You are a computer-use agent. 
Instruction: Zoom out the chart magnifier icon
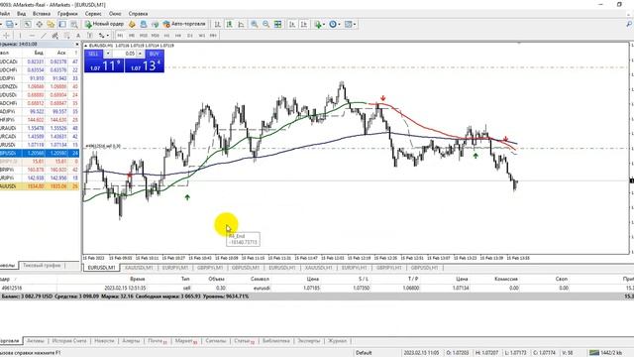tap(266, 24)
